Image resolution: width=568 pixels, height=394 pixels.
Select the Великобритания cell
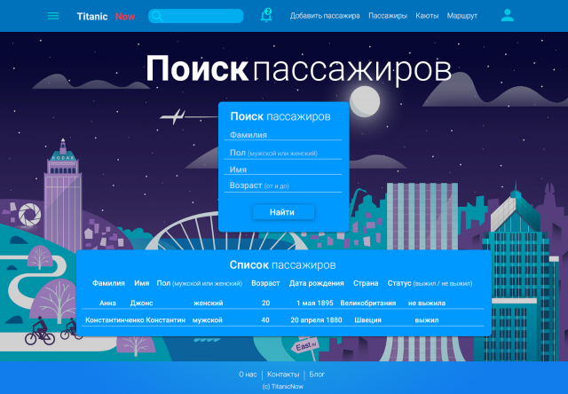click(x=368, y=303)
